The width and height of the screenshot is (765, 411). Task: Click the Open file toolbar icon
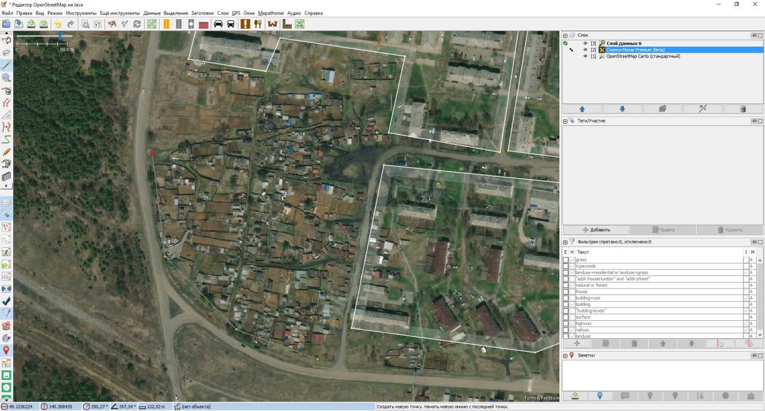pos(7,24)
